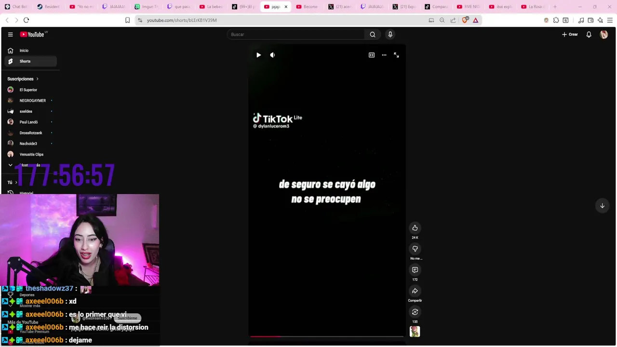The height and width of the screenshot is (347, 617).
Task: Select Shorts in the sidebar
Action: (31, 61)
